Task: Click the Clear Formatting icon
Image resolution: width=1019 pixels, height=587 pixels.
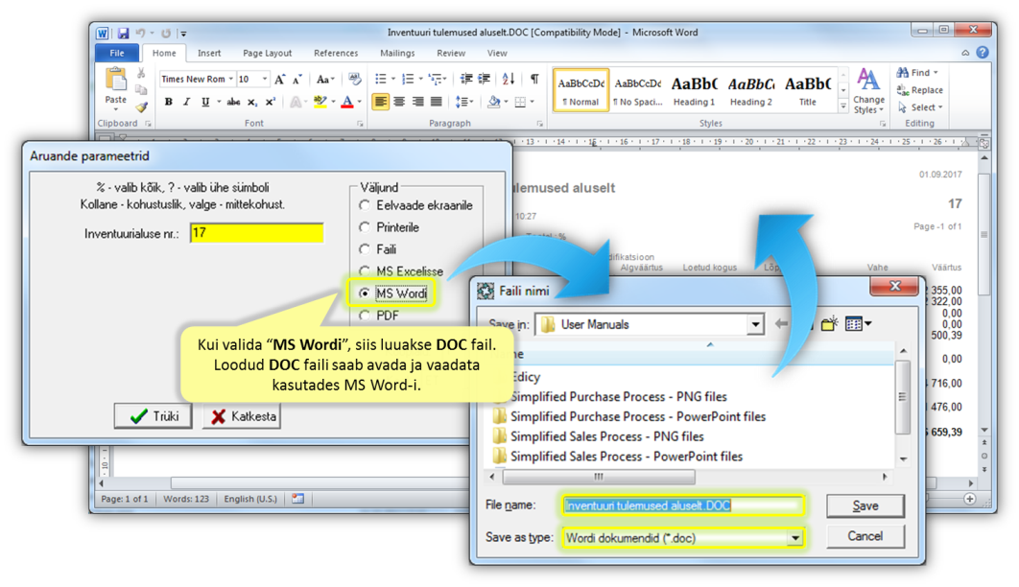Action: click(x=354, y=80)
